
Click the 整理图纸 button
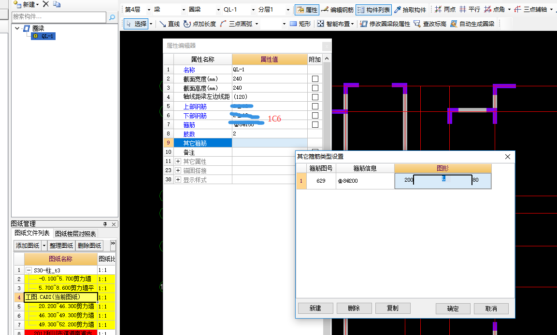point(61,246)
